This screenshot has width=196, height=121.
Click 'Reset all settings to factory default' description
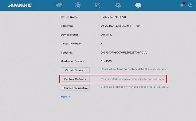(134, 69)
